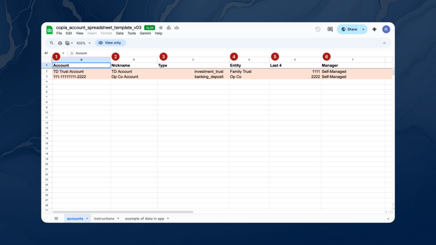Select 'Self-Managed' in the Op Co row
This screenshot has width=436, height=245.
coord(353,77)
